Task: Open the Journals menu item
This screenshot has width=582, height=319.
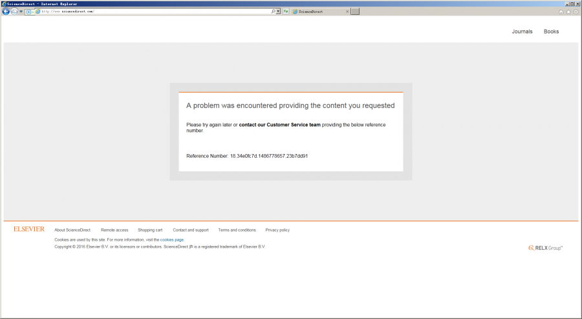Action: coord(522,32)
